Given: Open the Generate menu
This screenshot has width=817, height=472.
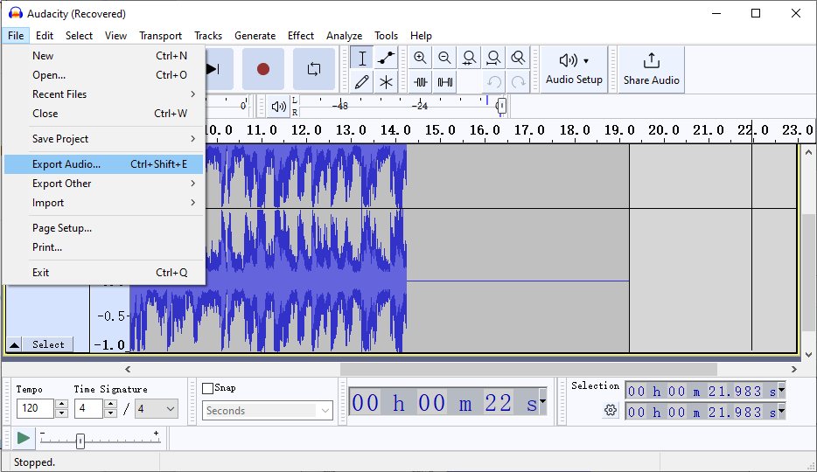Looking at the screenshot, I should pos(255,35).
